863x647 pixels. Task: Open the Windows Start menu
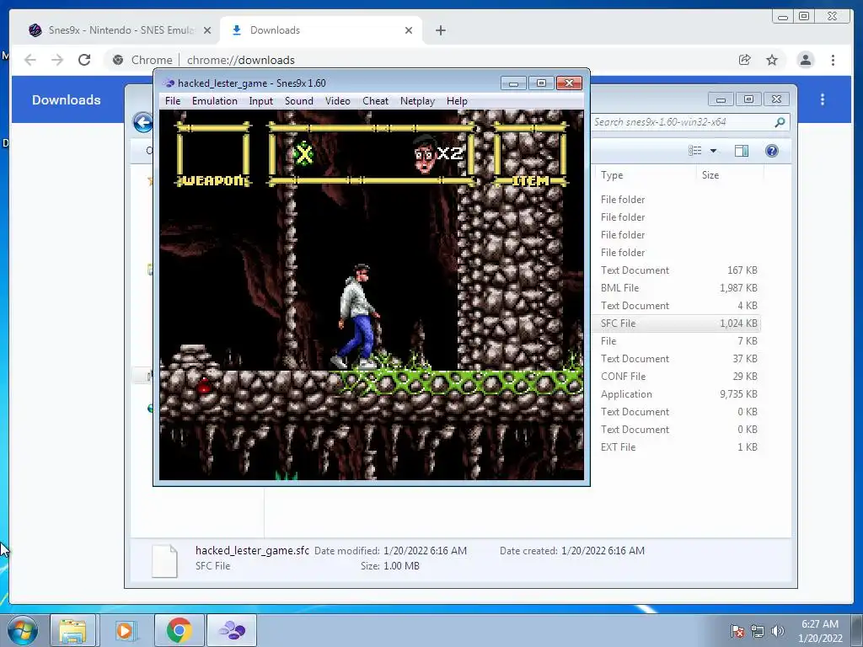(23, 630)
